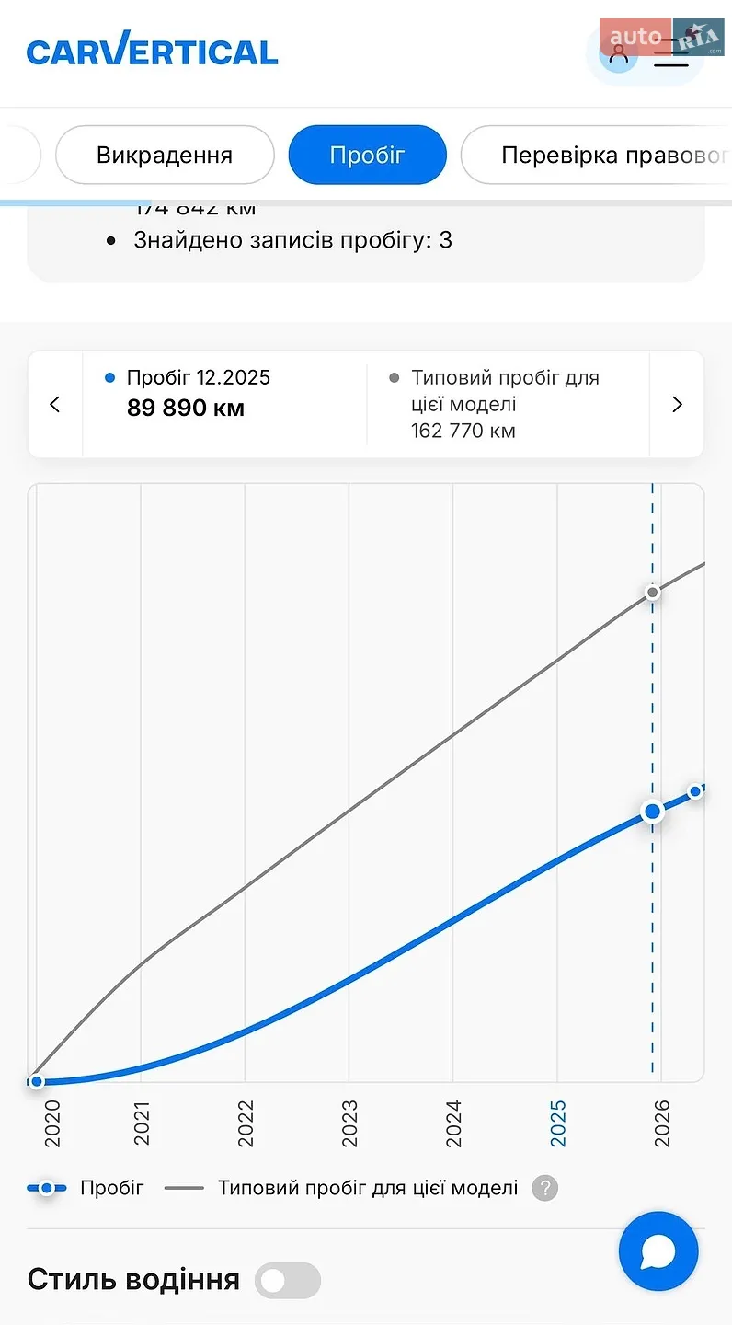Click the carVertical logo
732x1325 pixels.
153,52
